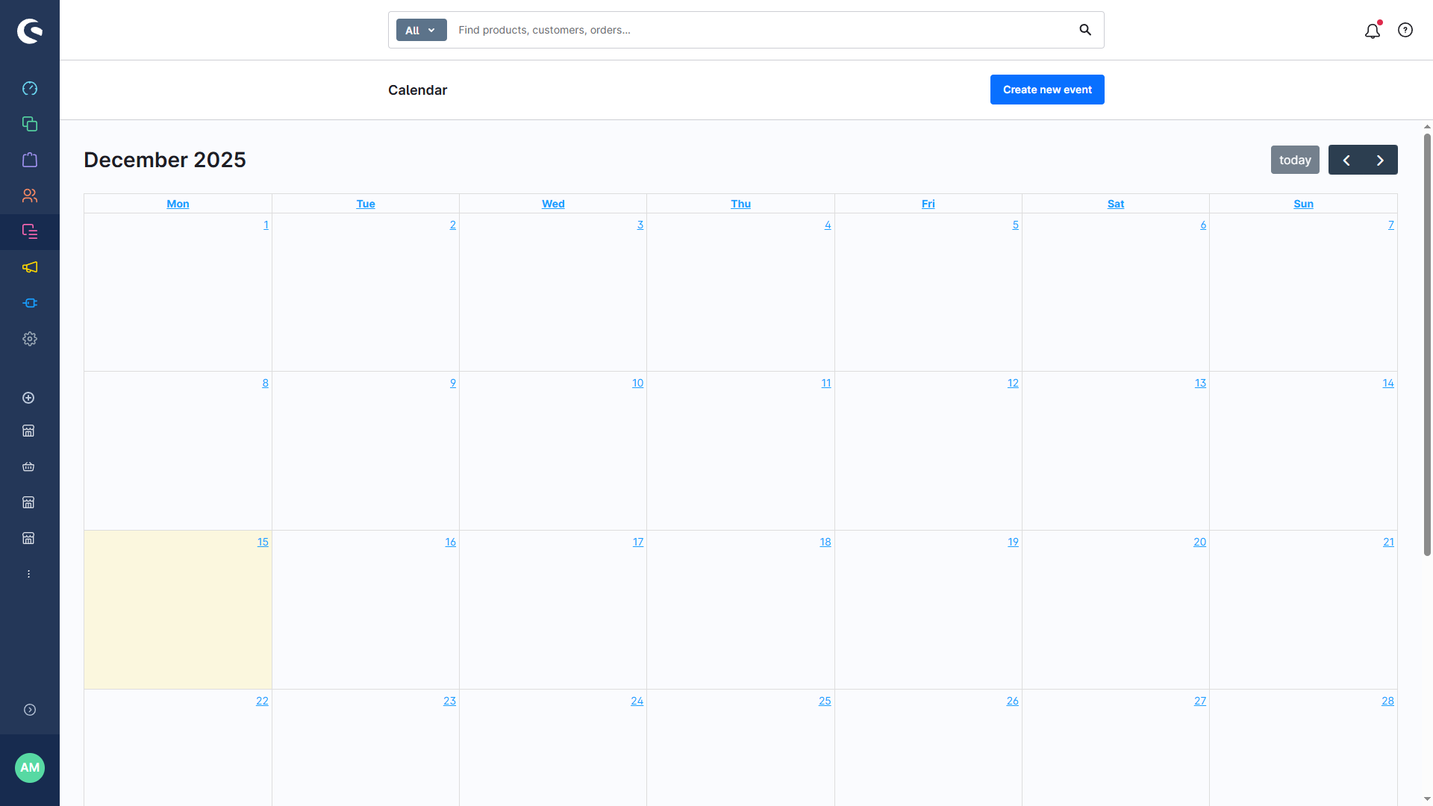Expand the sidebar with the chevron circle
Screen dimensions: 1433x806
tap(30, 710)
